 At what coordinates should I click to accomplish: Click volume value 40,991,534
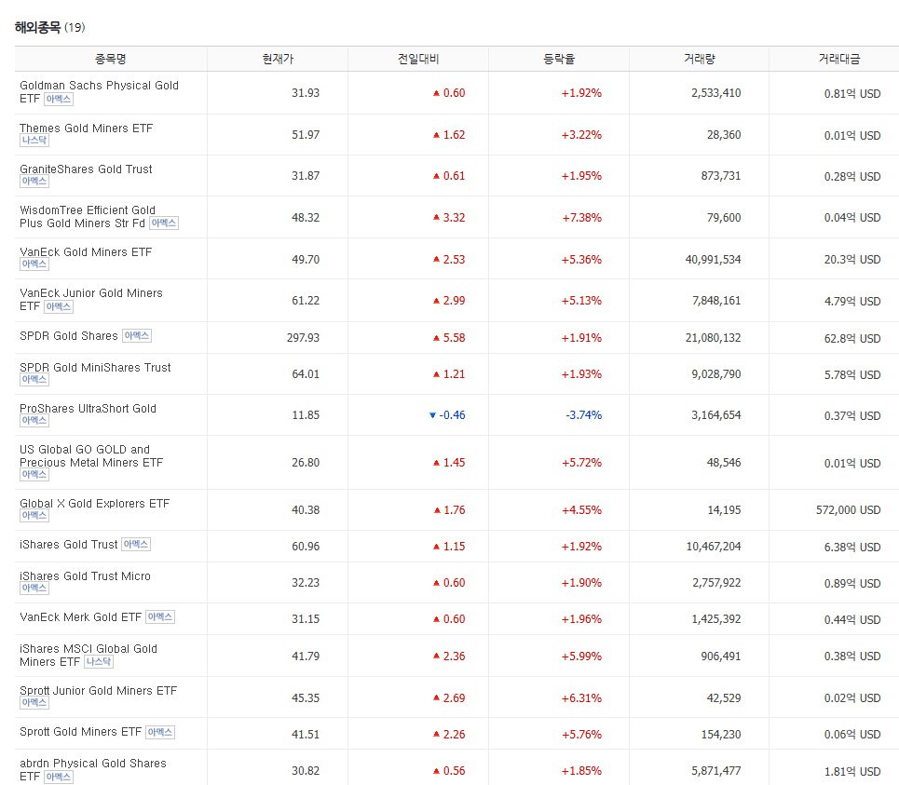coord(714,260)
